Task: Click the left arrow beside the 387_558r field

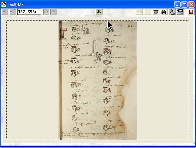Action: [x=12, y=12]
